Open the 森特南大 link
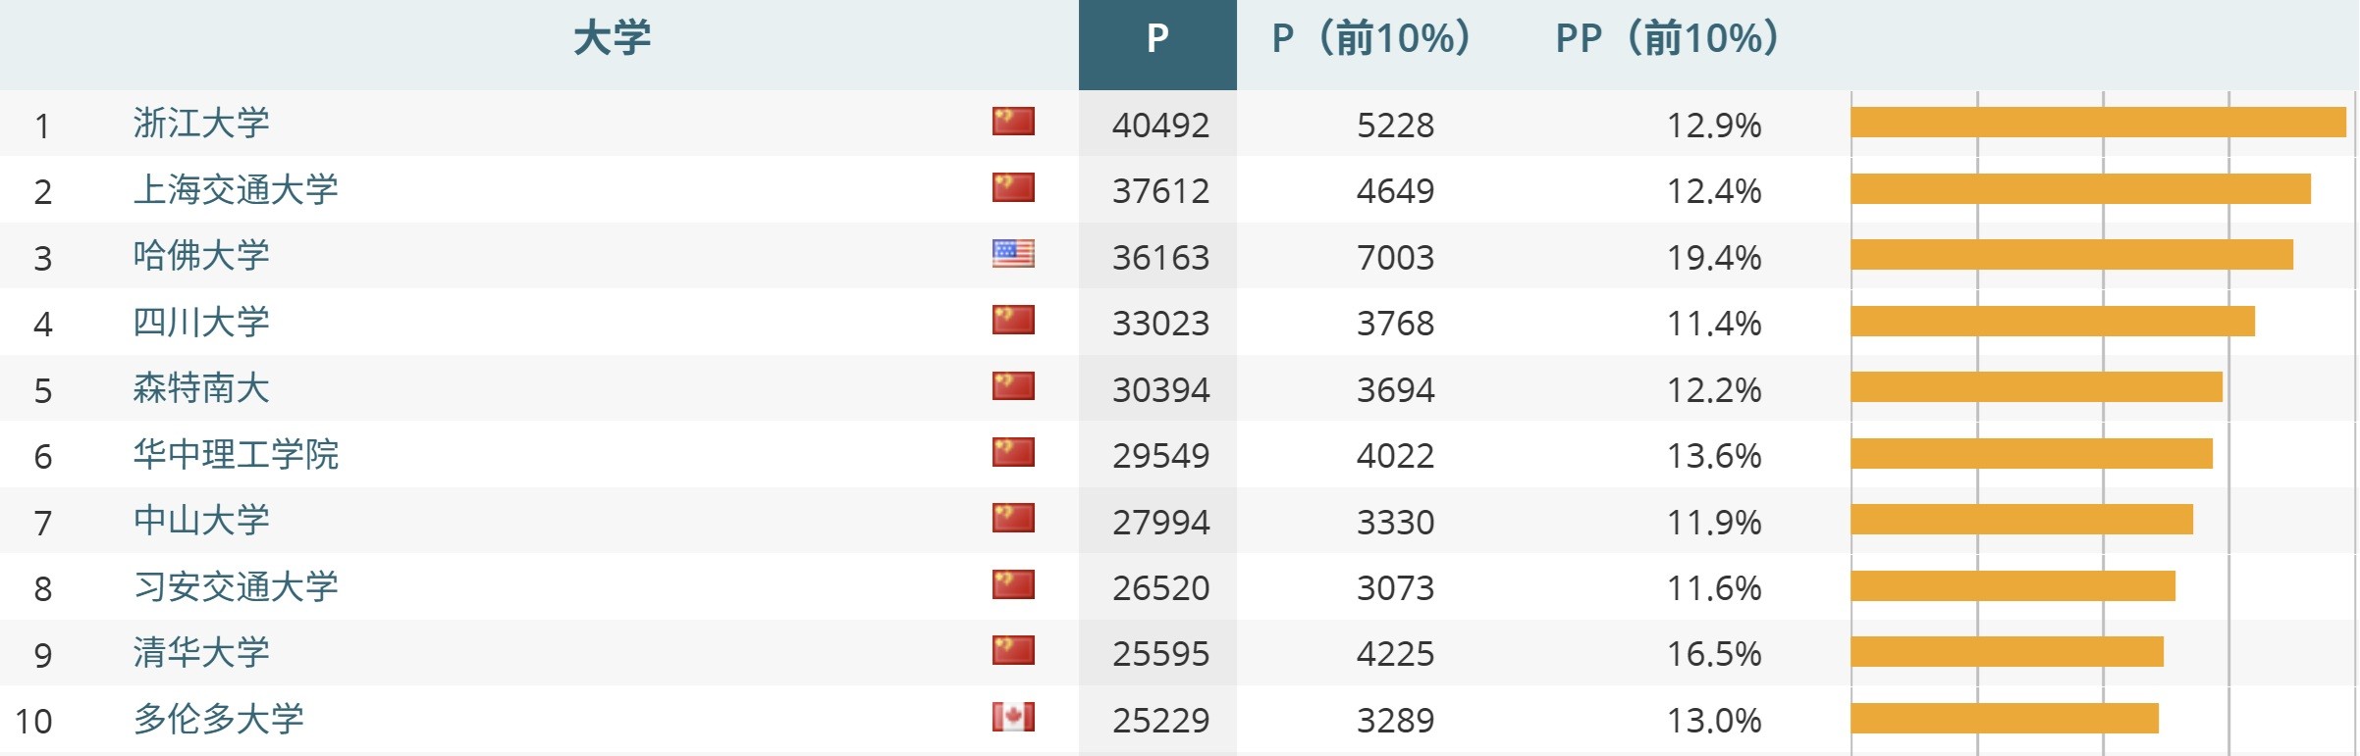Image resolution: width=2360 pixels, height=756 pixels. (201, 388)
